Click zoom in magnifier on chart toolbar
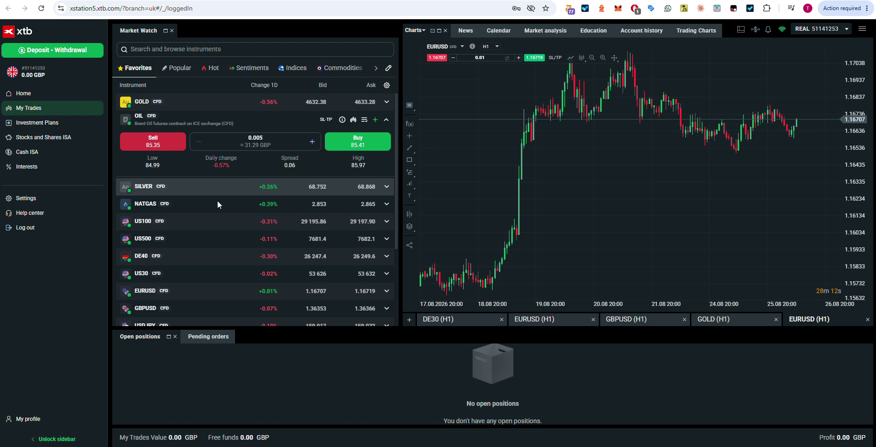The width and height of the screenshot is (876, 447). pyautogui.click(x=603, y=58)
